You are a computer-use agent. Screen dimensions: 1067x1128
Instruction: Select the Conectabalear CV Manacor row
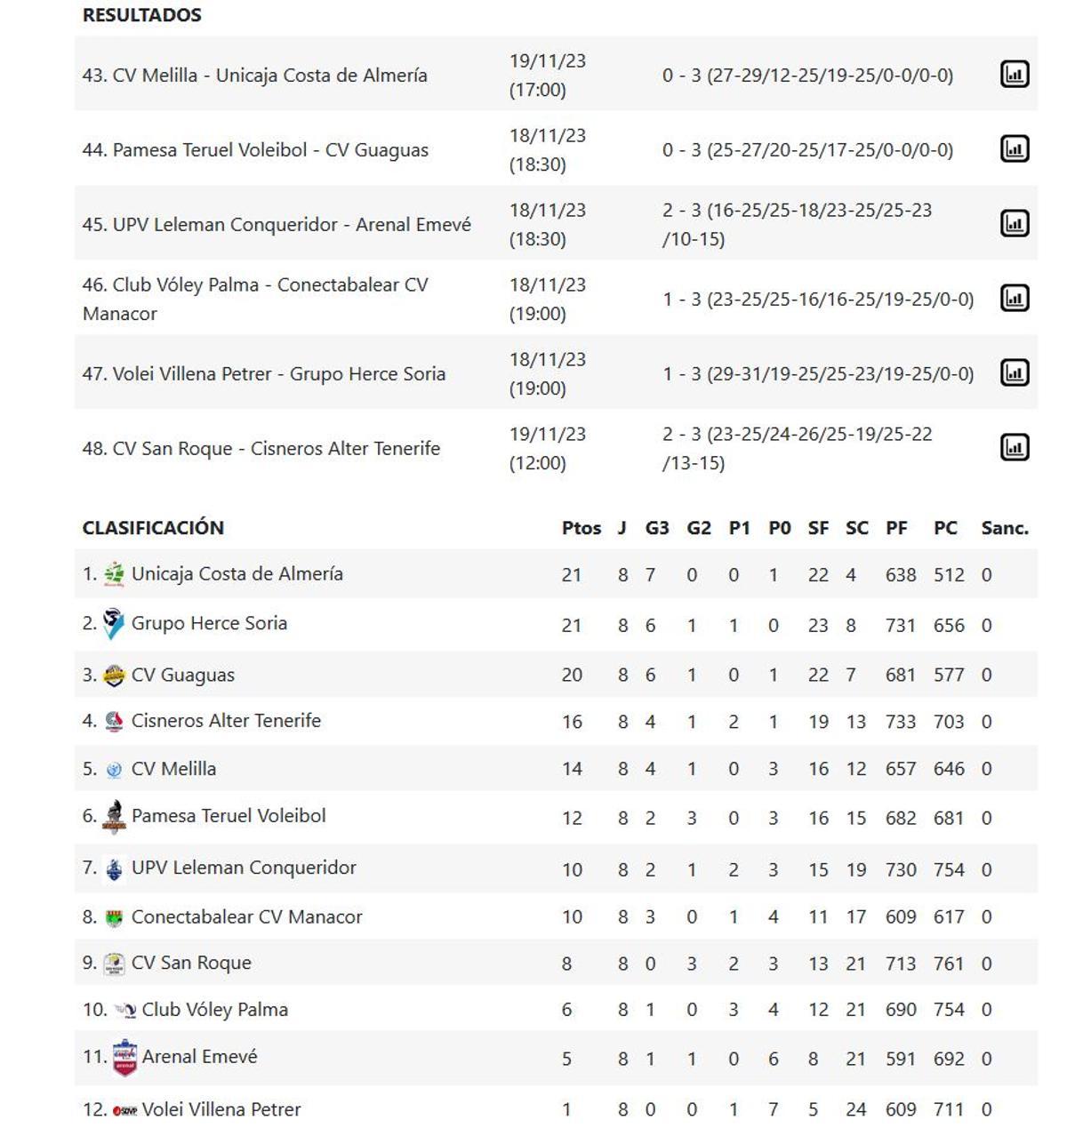(245, 916)
